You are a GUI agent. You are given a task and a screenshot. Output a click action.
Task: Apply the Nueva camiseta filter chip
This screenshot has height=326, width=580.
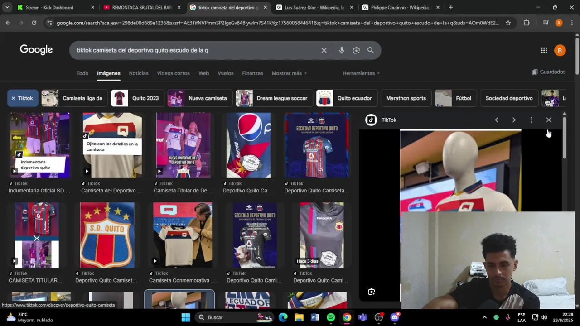coord(199,98)
